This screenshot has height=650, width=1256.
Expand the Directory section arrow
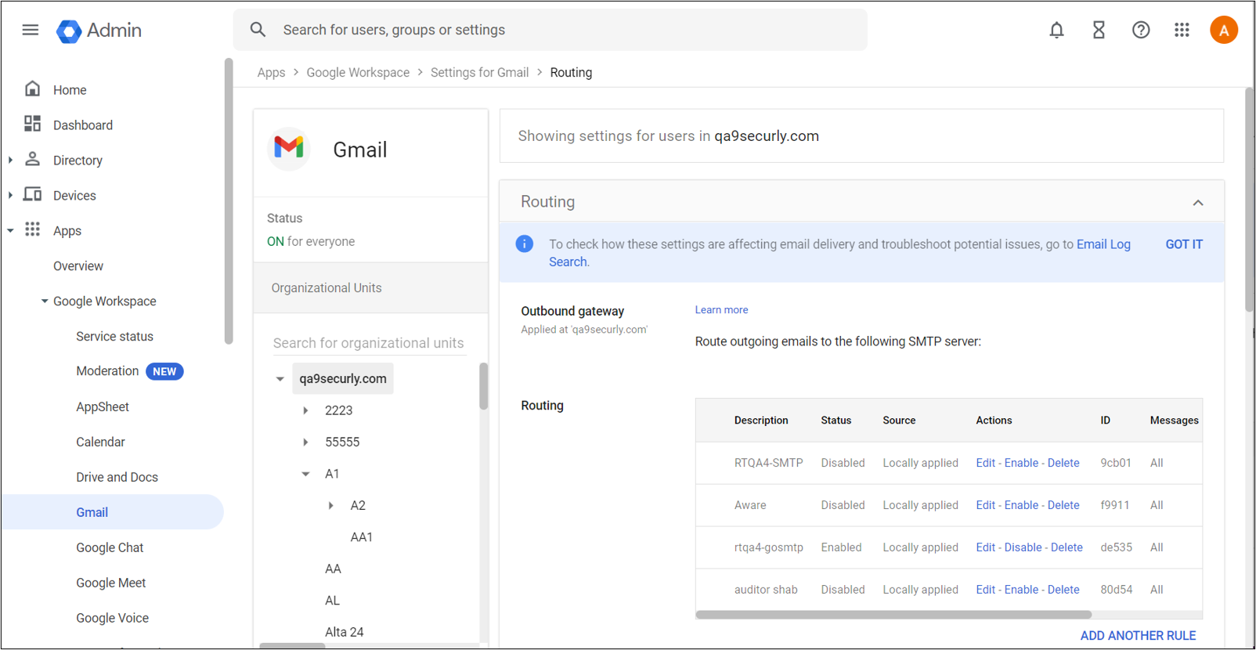[10, 160]
